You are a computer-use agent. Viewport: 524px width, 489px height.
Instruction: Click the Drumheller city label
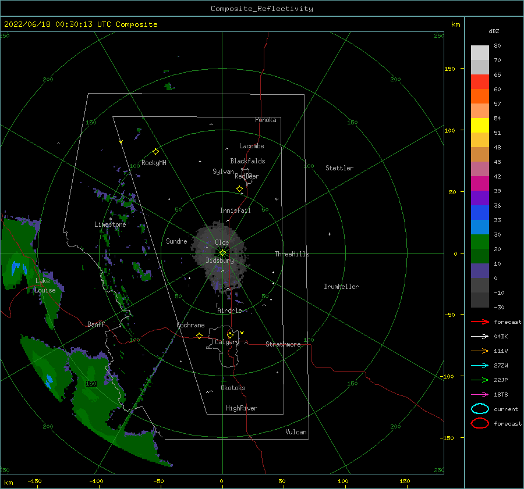[x=341, y=287]
